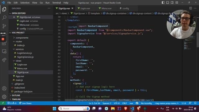Toggle the secondary side bar

click(x=172, y=2)
